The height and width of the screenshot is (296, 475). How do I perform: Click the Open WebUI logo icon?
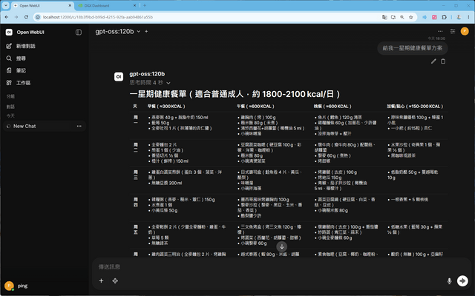pos(9,32)
